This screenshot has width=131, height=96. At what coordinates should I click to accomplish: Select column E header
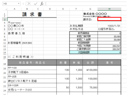click(63, 9)
